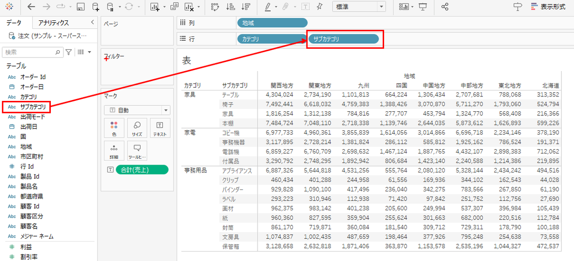Collapse the data pane with the chevron
This screenshot has width=574, height=261.
pos(92,22)
